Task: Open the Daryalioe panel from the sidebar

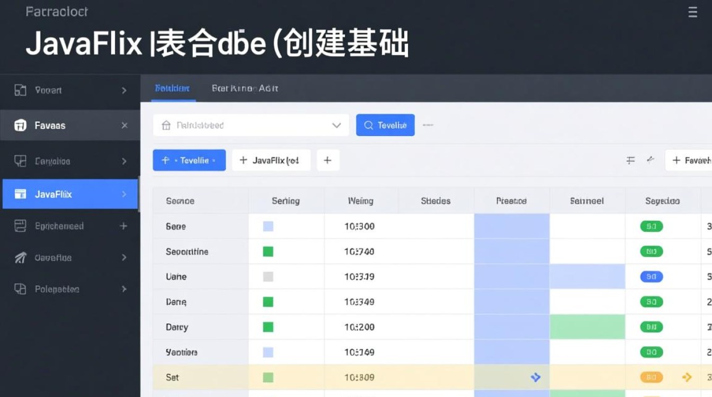Action: [x=45, y=160]
